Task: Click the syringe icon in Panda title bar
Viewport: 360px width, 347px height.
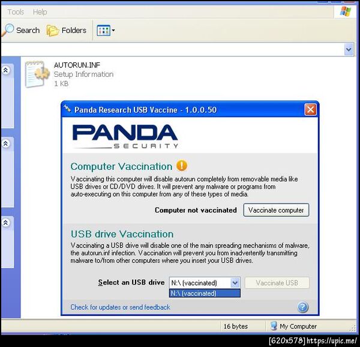Action: point(67,108)
